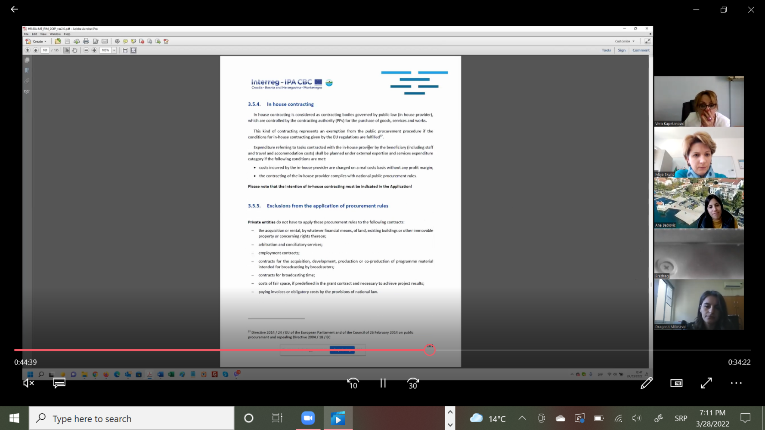The image size is (765, 430).
Task: Click the back arrow in the video player
Action: coord(14,9)
